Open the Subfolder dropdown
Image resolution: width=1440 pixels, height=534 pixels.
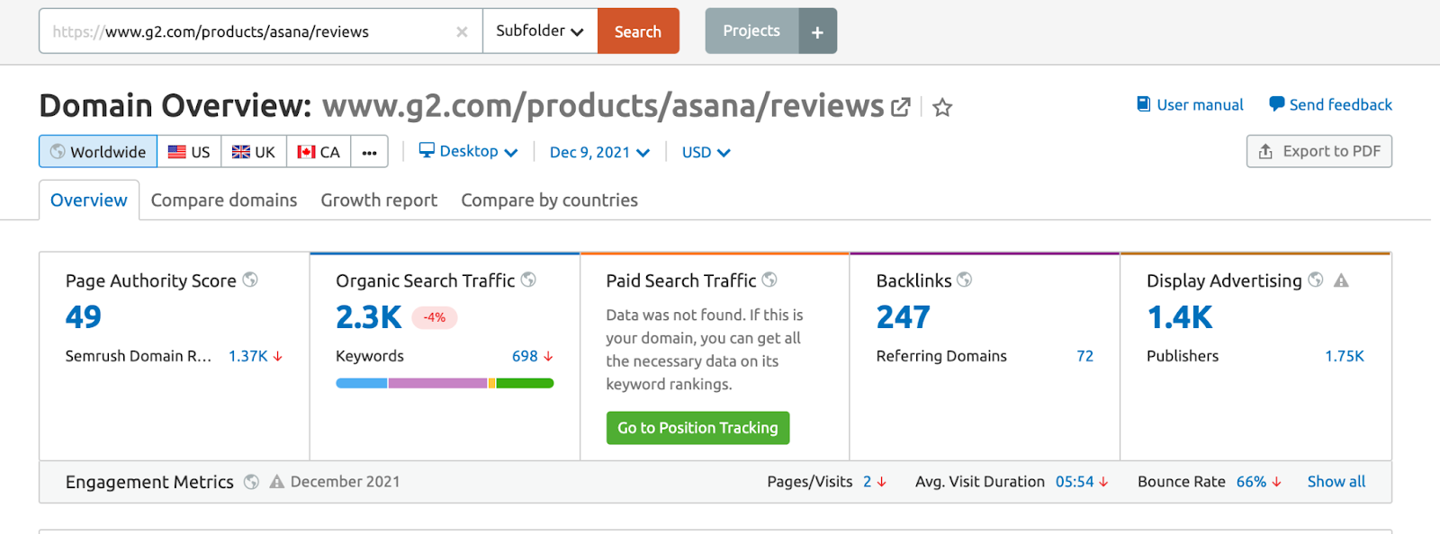[540, 31]
